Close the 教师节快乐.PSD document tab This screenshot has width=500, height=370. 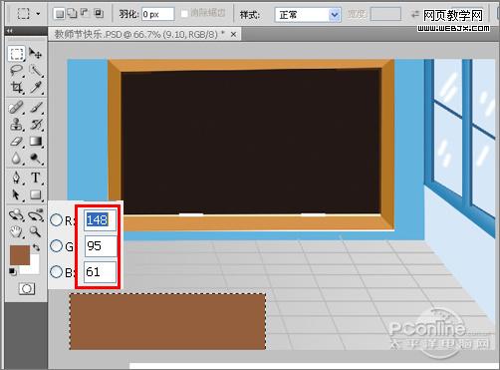point(233,34)
